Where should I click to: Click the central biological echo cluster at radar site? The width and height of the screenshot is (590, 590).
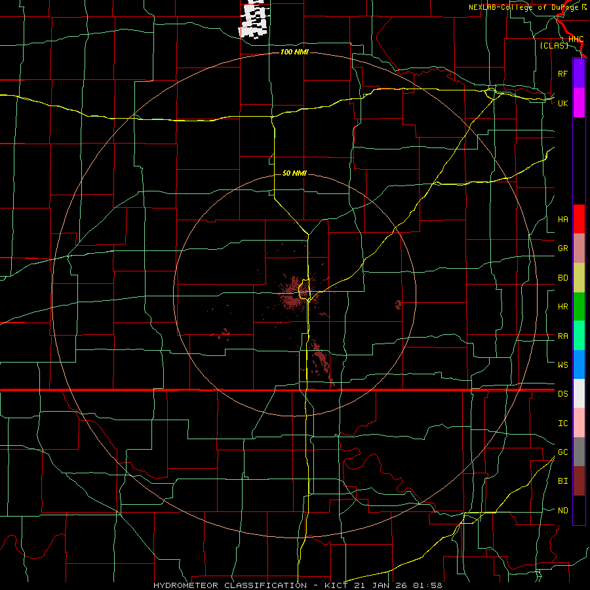296,294
